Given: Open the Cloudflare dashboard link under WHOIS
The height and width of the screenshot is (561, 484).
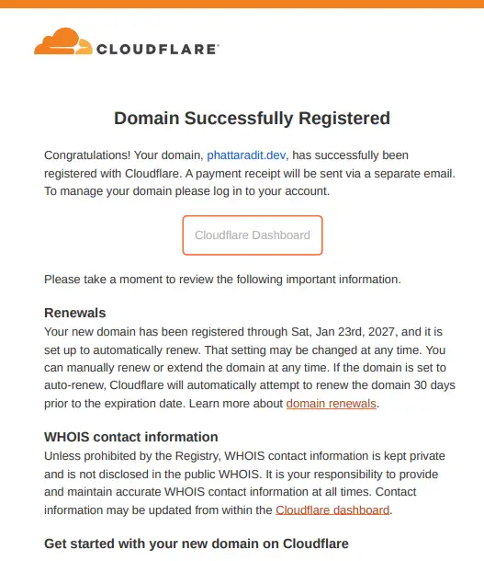Looking at the screenshot, I should 332,509.
